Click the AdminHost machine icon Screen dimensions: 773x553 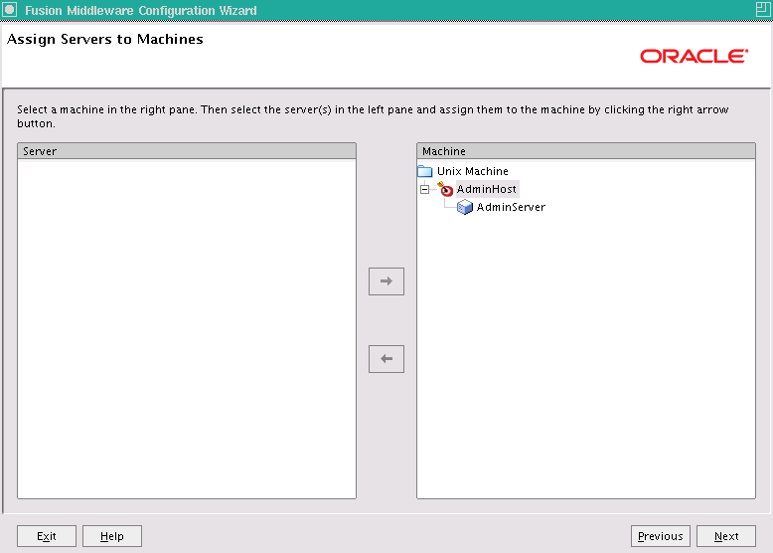[x=445, y=189]
